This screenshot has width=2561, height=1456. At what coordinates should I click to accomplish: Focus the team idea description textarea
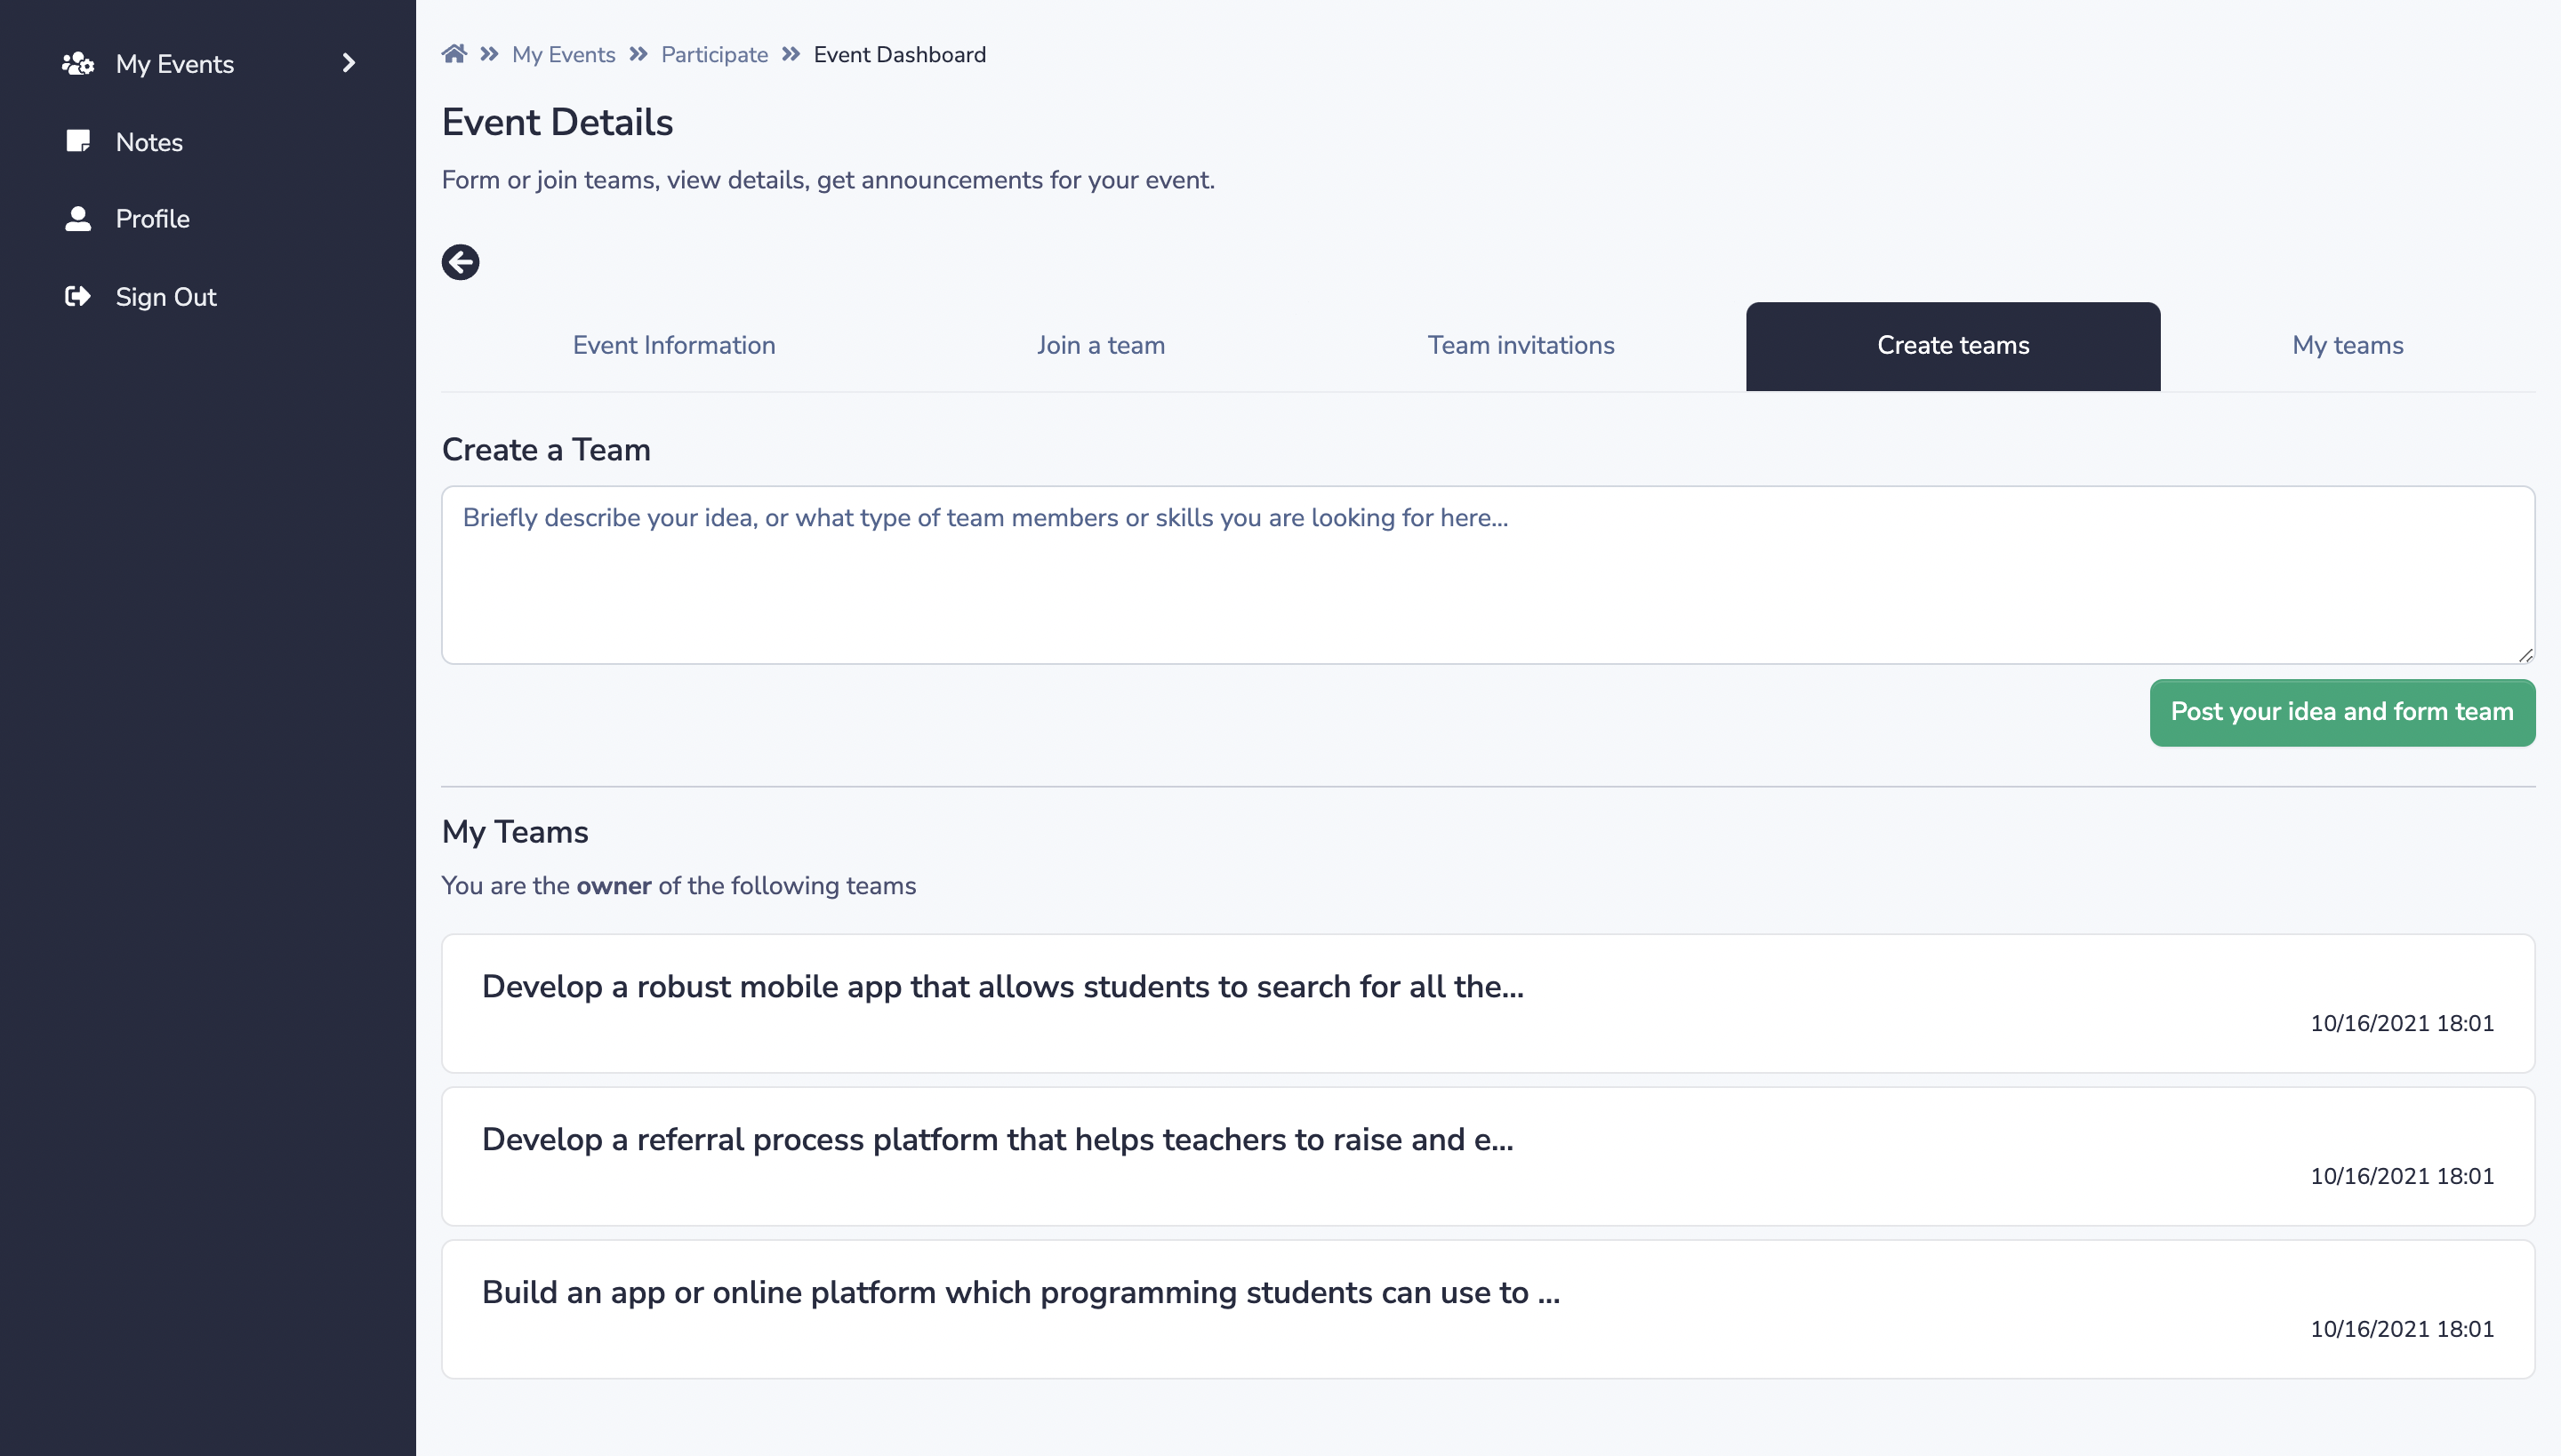click(1487, 575)
